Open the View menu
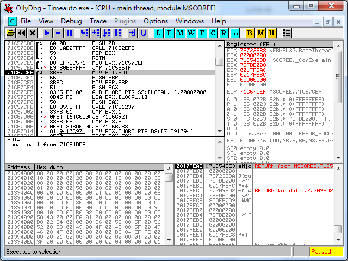 46,21
